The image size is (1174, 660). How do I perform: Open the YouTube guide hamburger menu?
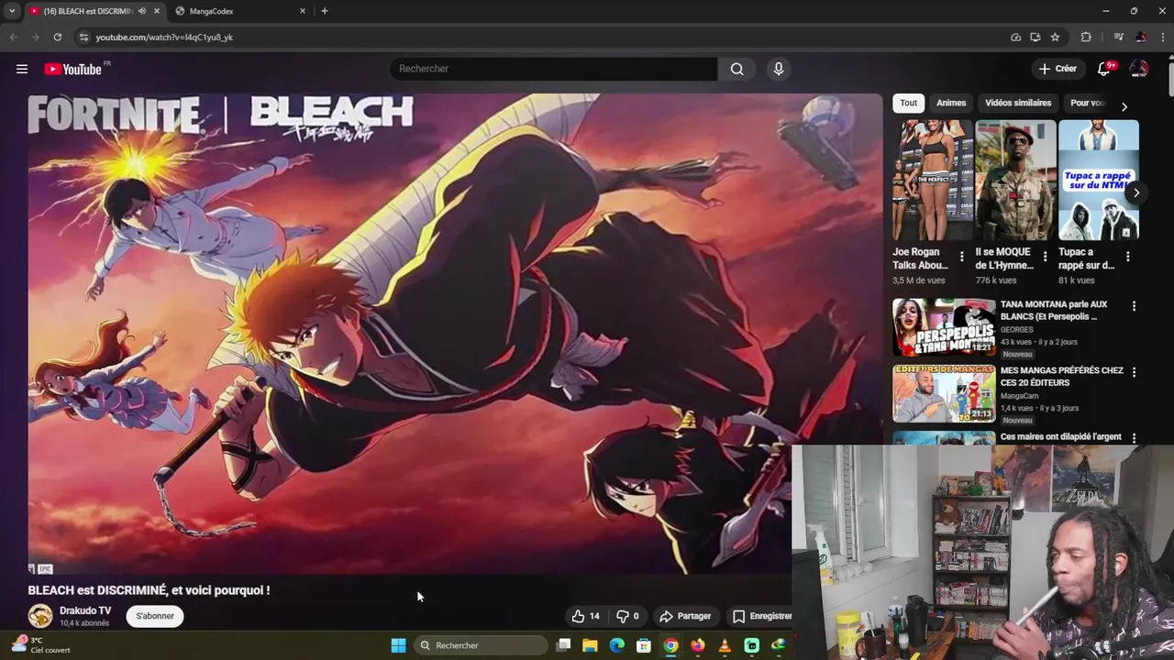[22, 69]
